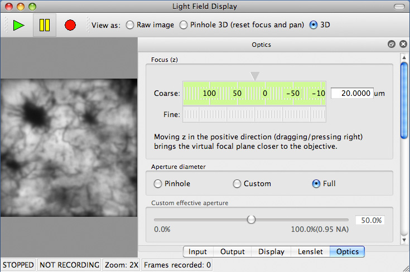Click the light field image preview
Screen dimensions: 410x272
[69, 148]
